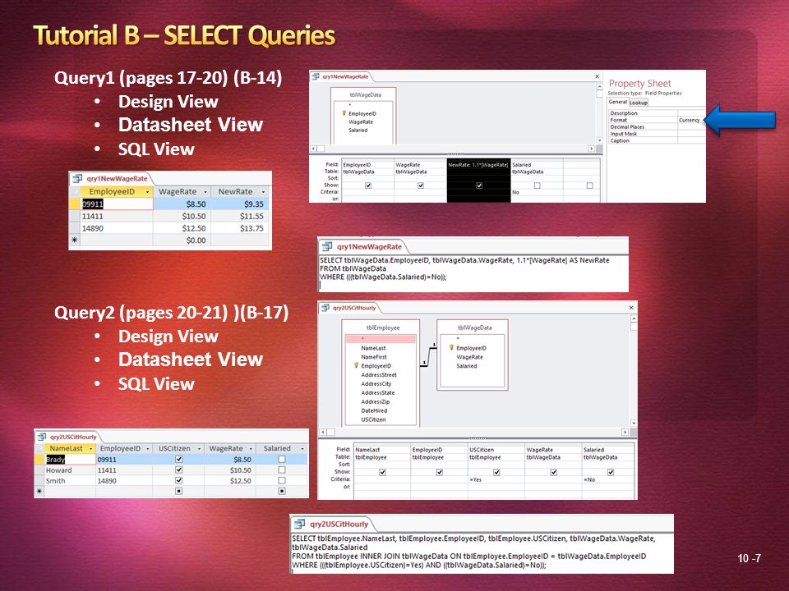Open EmployeeID column dropdown in qry1NewWageRate datasheet
Image resolution: width=789 pixels, height=591 pixels.
point(147,192)
